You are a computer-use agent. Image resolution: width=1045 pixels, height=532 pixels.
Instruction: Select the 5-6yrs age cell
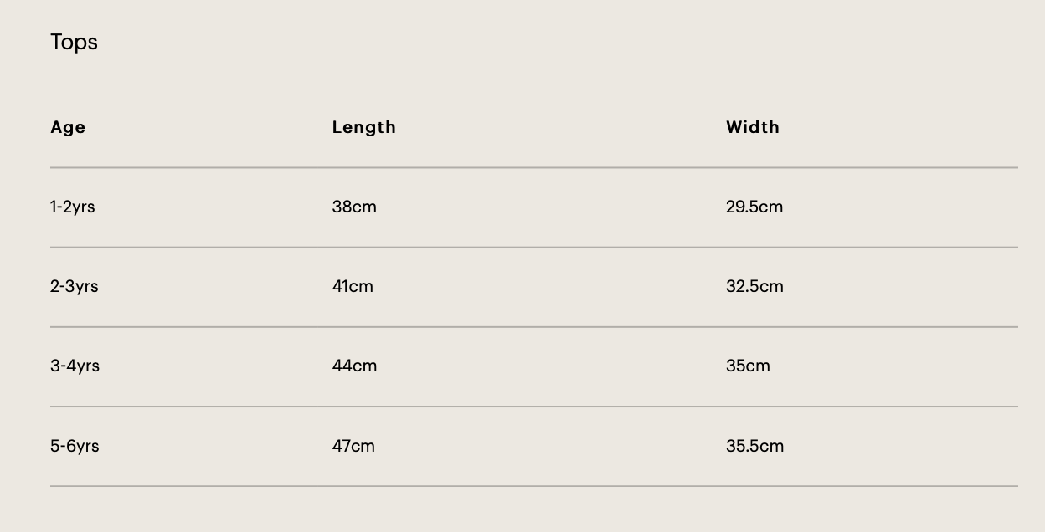pos(75,446)
